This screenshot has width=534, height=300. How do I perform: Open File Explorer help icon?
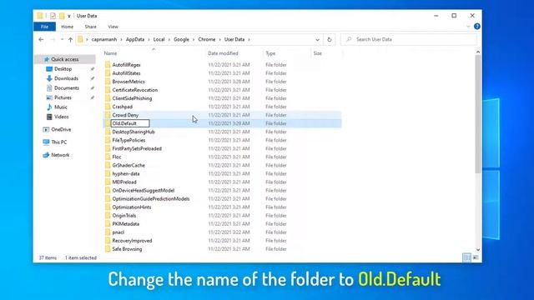tap(476, 27)
